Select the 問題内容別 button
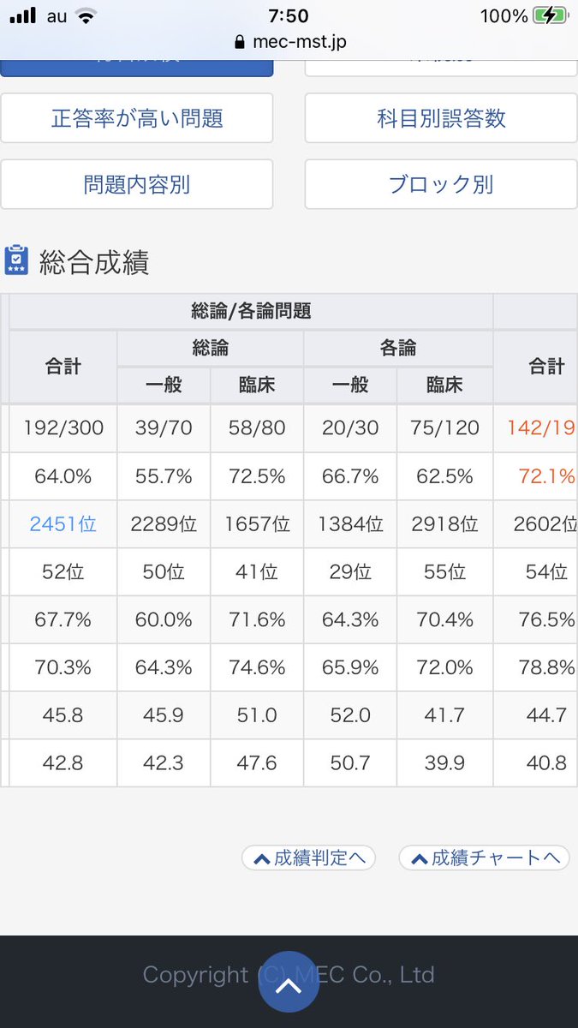This screenshot has height=1028, width=578. (x=137, y=184)
